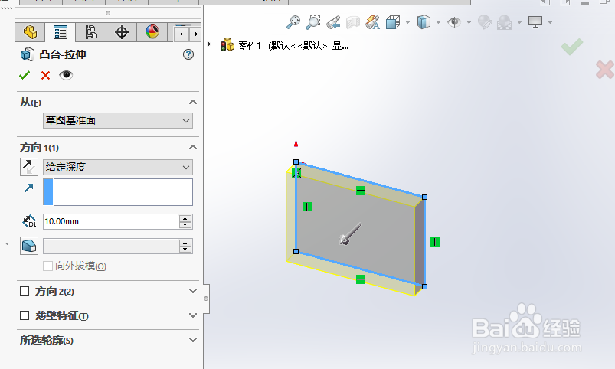Image resolution: width=615 pixels, height=369 pixels.
Task: Click the Display Style icon
Action: pos(424,22)
